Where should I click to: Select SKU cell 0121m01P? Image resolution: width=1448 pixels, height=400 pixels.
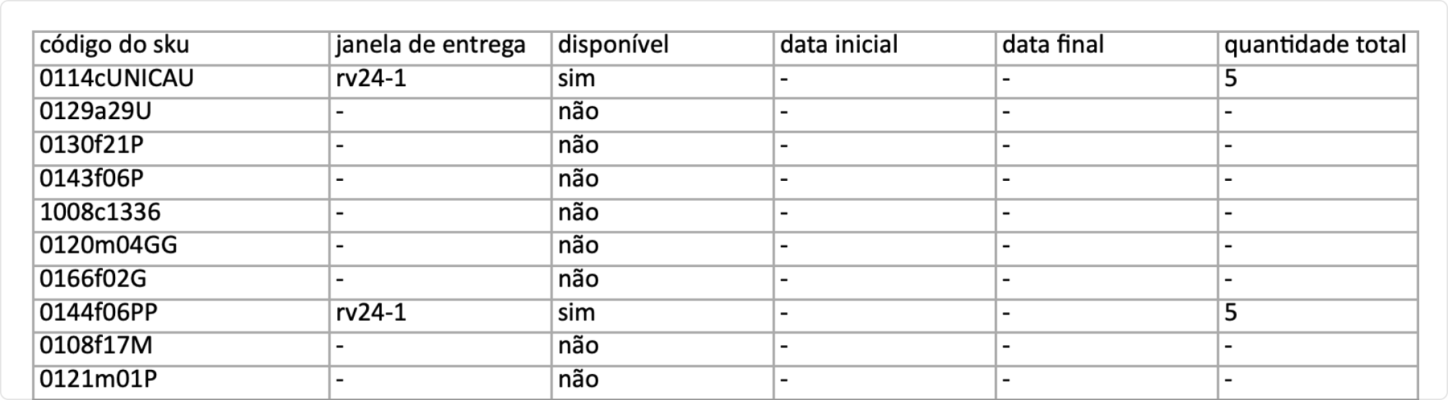tap(99, 379)
